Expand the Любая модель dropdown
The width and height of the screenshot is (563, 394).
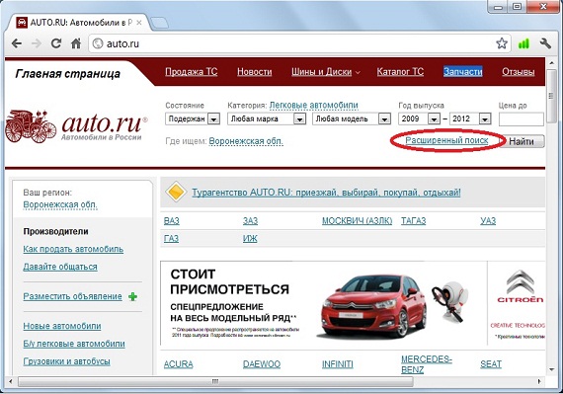(352, 118)
